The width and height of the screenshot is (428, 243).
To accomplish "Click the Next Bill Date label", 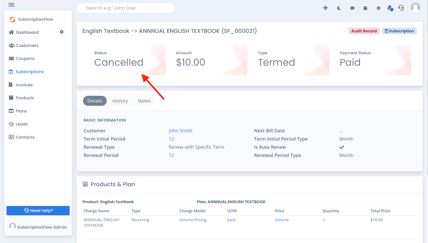I will pyautogui.click(x=269, y=131).
